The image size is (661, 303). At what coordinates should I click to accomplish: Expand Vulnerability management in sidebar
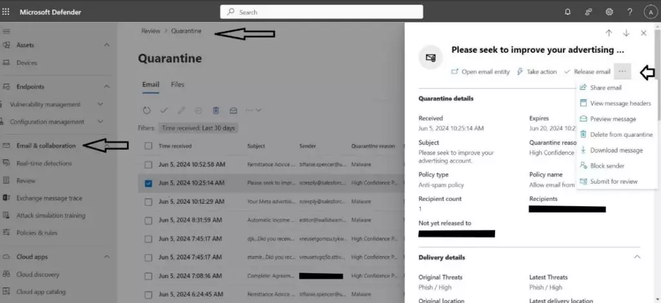(x=100, y=104)
